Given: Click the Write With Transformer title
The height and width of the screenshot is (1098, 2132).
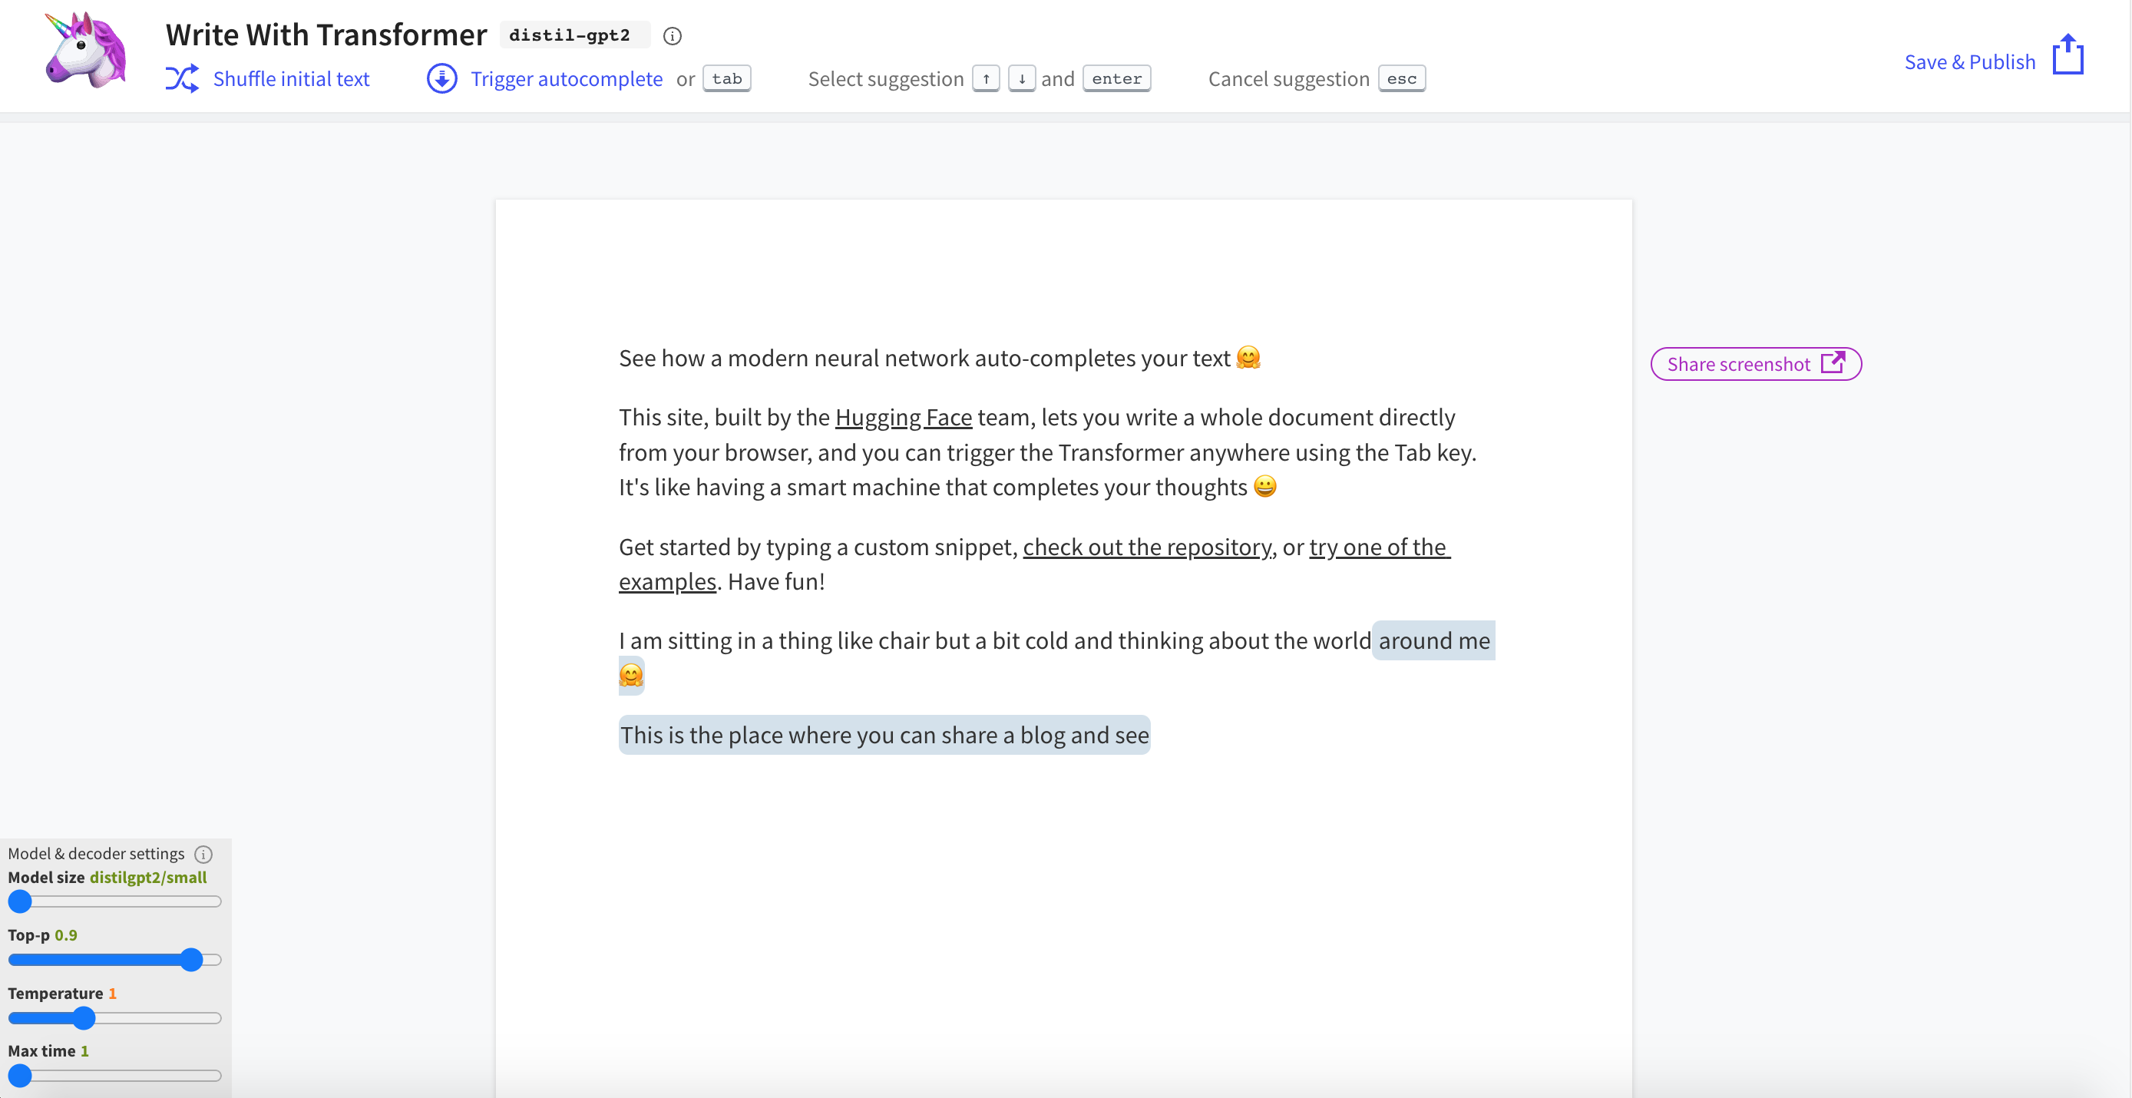Looking at the screenshot, I should (x=326, y=34).
